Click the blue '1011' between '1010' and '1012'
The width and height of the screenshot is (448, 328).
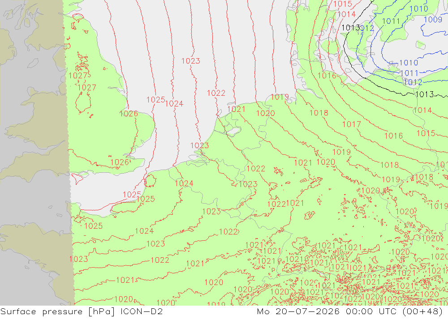[409, 73]
